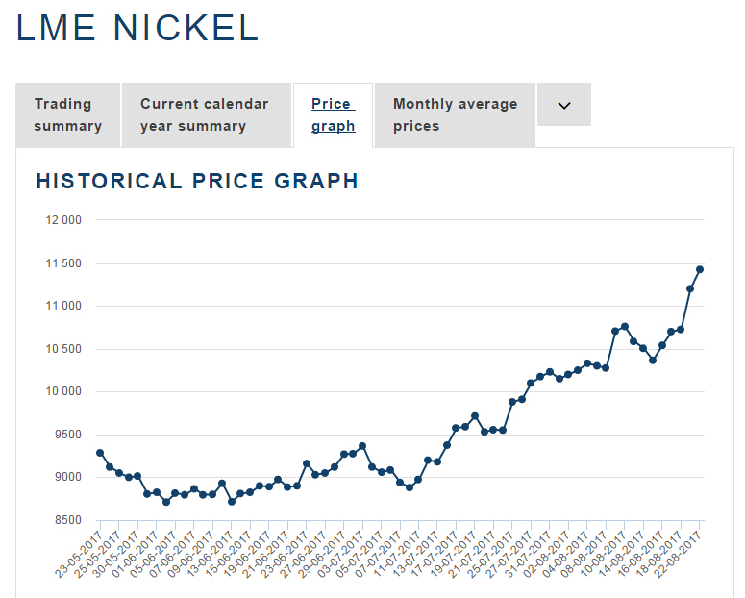Open the Trading summary tab
The height and width of the screenshot is (598, 745).
68,115
